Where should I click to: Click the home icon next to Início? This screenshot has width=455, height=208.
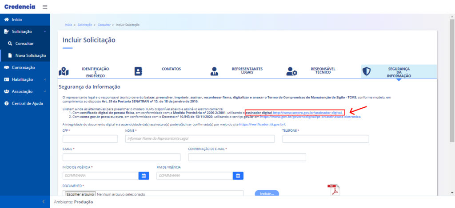6,20
